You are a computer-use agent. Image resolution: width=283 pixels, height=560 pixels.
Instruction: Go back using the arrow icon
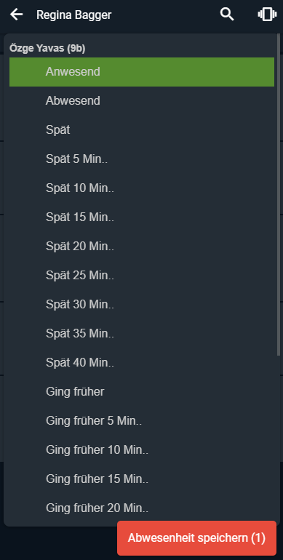[x=17, y=15]
